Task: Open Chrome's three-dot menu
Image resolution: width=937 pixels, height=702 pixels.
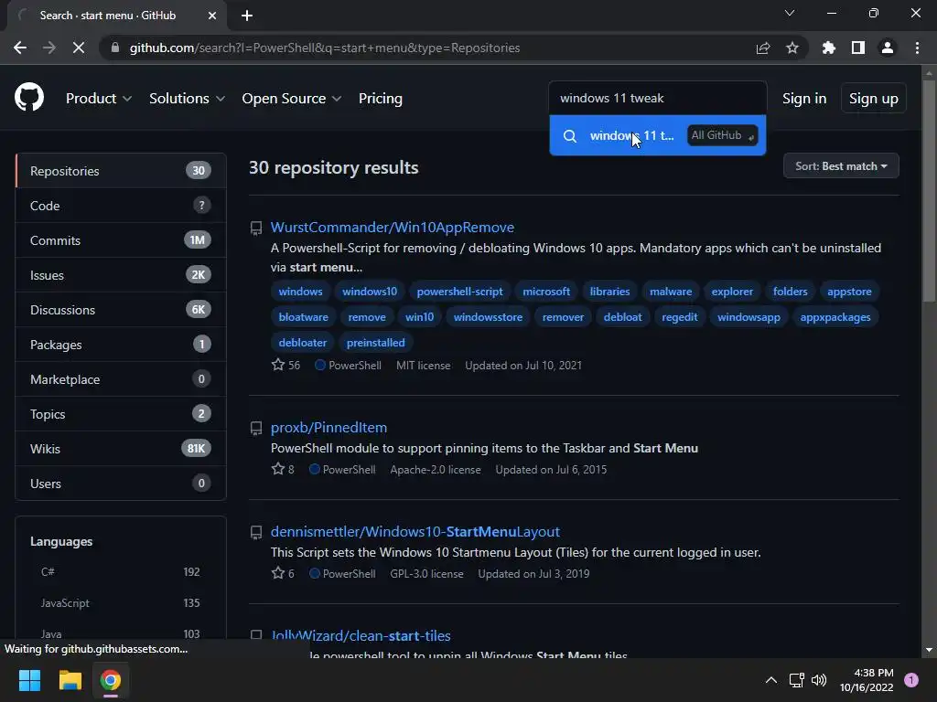Action: tap(917, 48)
